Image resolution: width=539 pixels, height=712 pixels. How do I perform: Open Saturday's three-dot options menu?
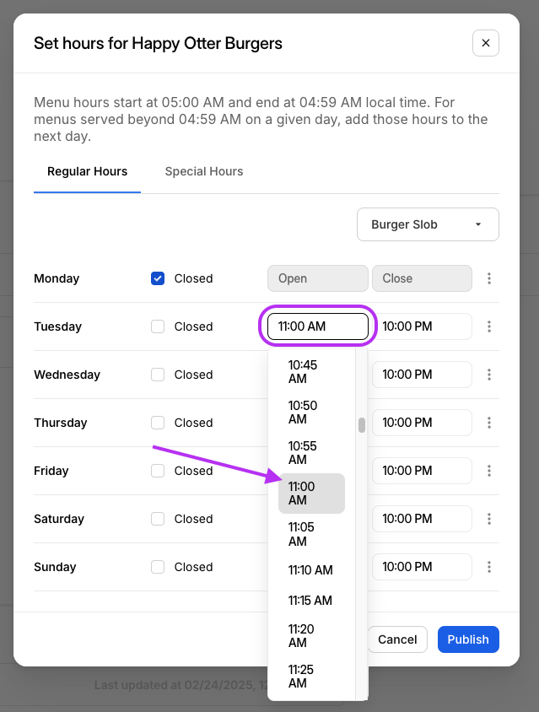click(x=489, y=519)
